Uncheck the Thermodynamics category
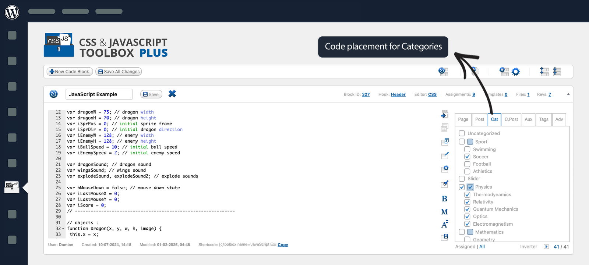The width and height of the screenshot is (589, 265). coord(467,194)
